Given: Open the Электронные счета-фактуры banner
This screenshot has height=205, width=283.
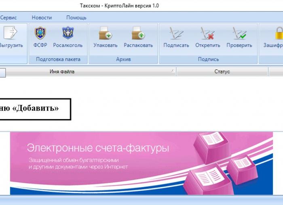Looking at the screenshot, I should point(141,163).
